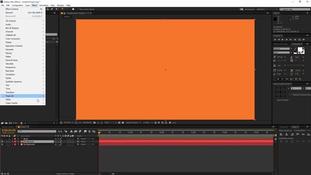Open the Trapcode effects submenu
Viewport: 311px width, 175px height.
pyautogui.click(x=23, y=96)
